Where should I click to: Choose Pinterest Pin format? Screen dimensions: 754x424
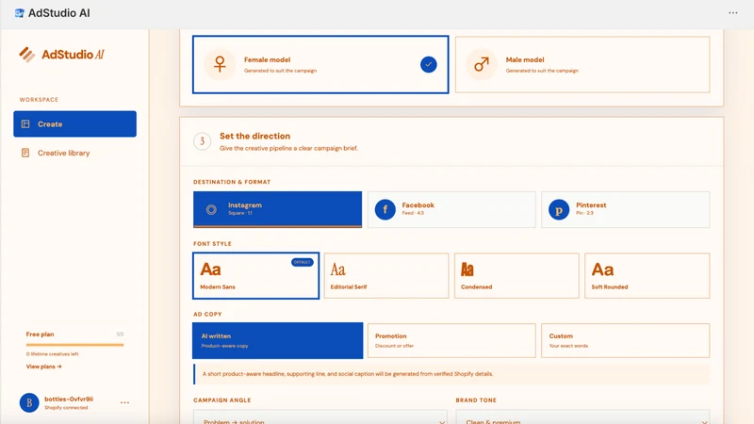tap(625, 209)
